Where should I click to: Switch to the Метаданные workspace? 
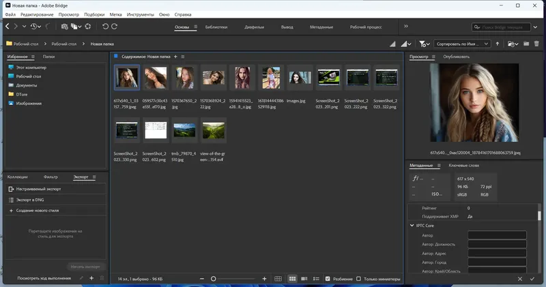321,27
